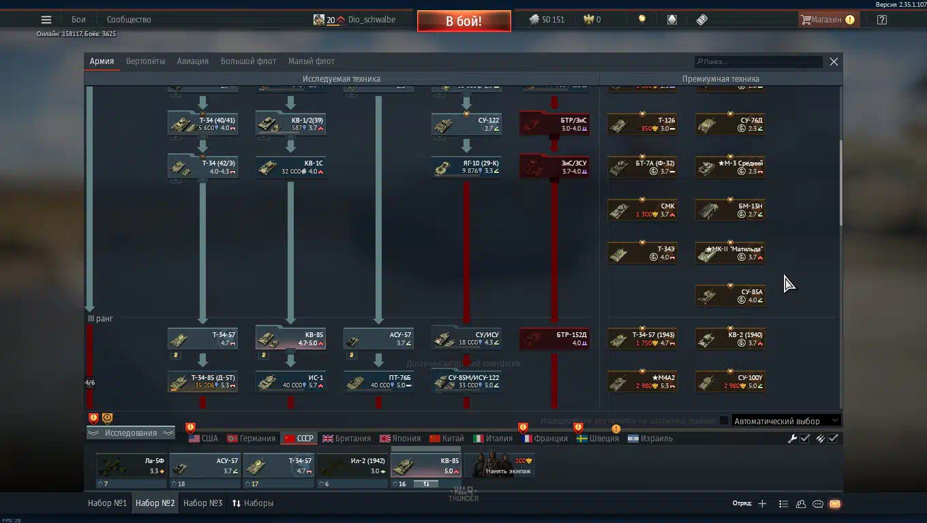Switch to the Малый флот tab

pyautogui.click(x=311, y=61)
